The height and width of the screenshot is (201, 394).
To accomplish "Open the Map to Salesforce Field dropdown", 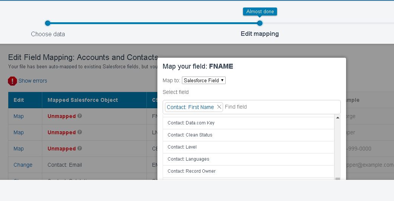I will tap(204, 80).
